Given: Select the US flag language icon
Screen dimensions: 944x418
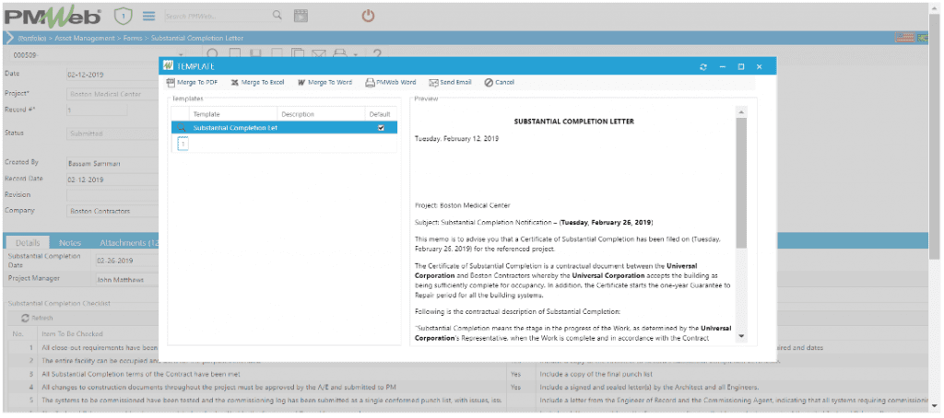Looking at the screenshot, I should click(x=904, y=38).
